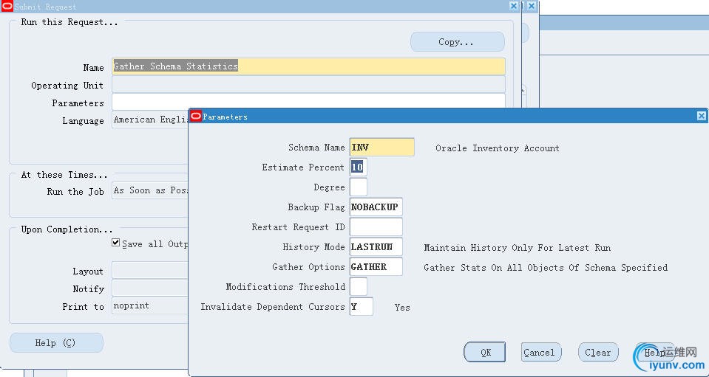Click Cancel in the Parameters dialog
709x377 pixels.
[x=541, y=352]
